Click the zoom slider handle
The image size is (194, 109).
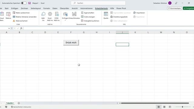coord(182,107)
